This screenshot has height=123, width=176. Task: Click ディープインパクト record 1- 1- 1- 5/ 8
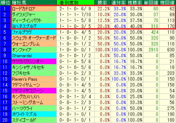(75, 20)
